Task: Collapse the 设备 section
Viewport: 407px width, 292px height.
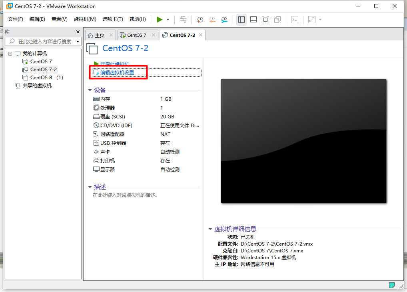Action: click(90, 90)
